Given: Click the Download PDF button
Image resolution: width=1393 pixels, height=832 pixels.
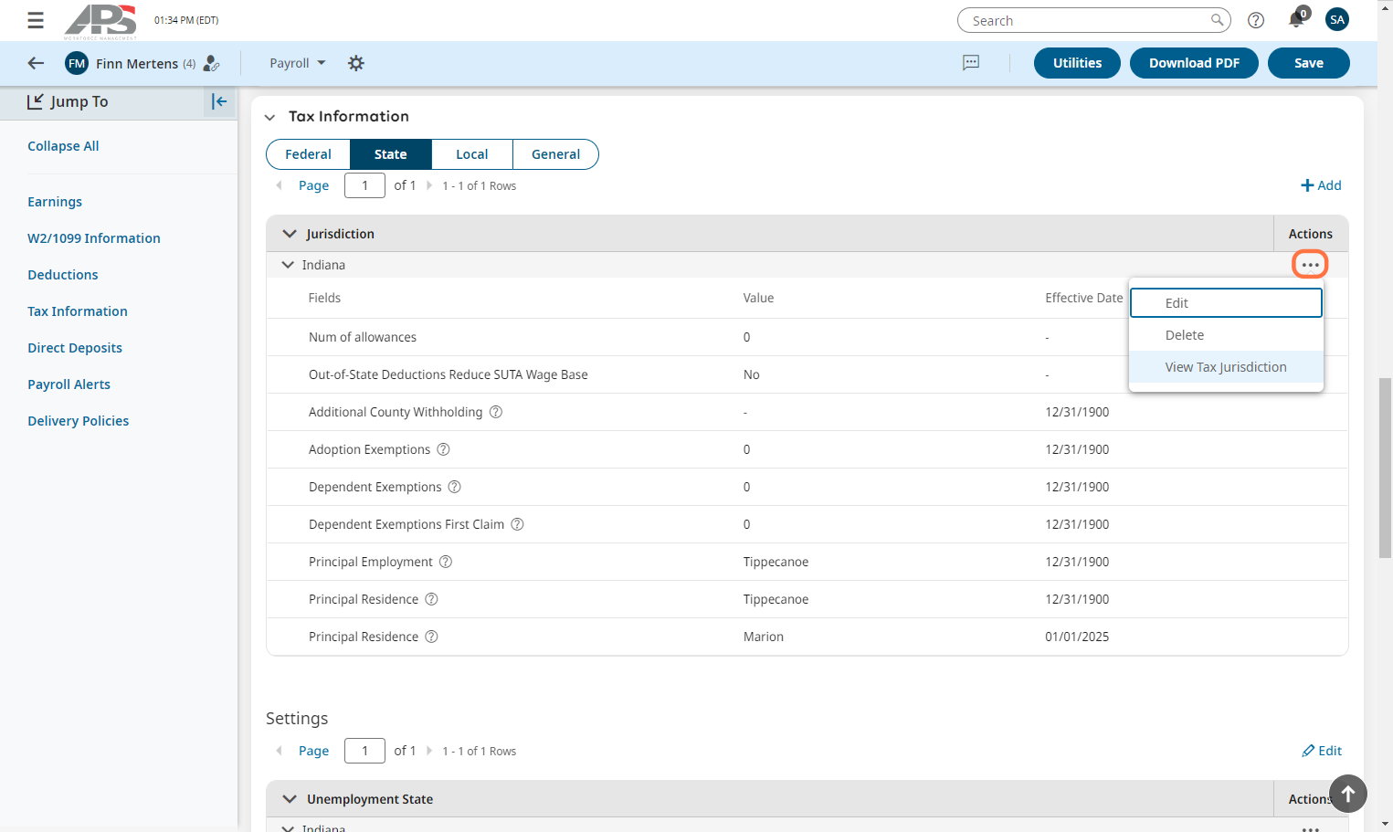Looking at the screenshot, I should pos(1194,63).
